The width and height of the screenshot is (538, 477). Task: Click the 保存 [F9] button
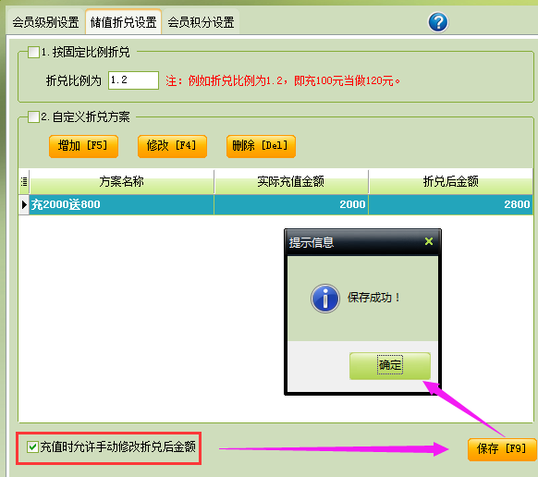point(502,449)
